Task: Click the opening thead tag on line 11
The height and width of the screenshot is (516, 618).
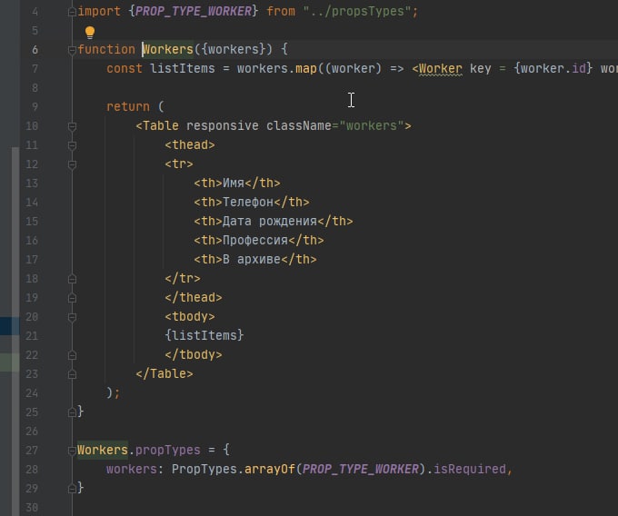Action: pos(190,145)
